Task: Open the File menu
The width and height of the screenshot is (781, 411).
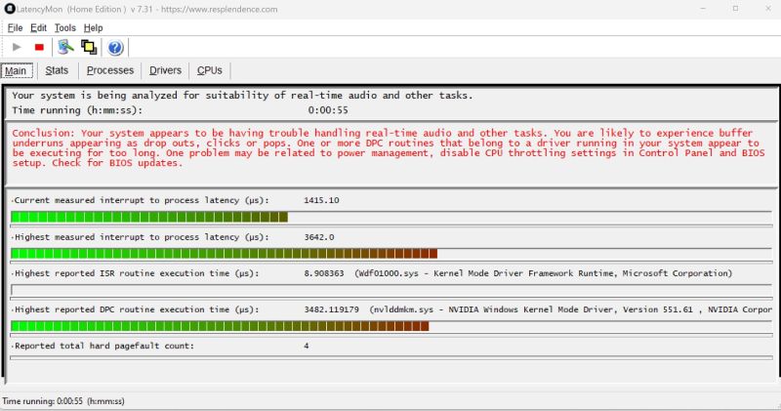Action: (x=15, y=28)
